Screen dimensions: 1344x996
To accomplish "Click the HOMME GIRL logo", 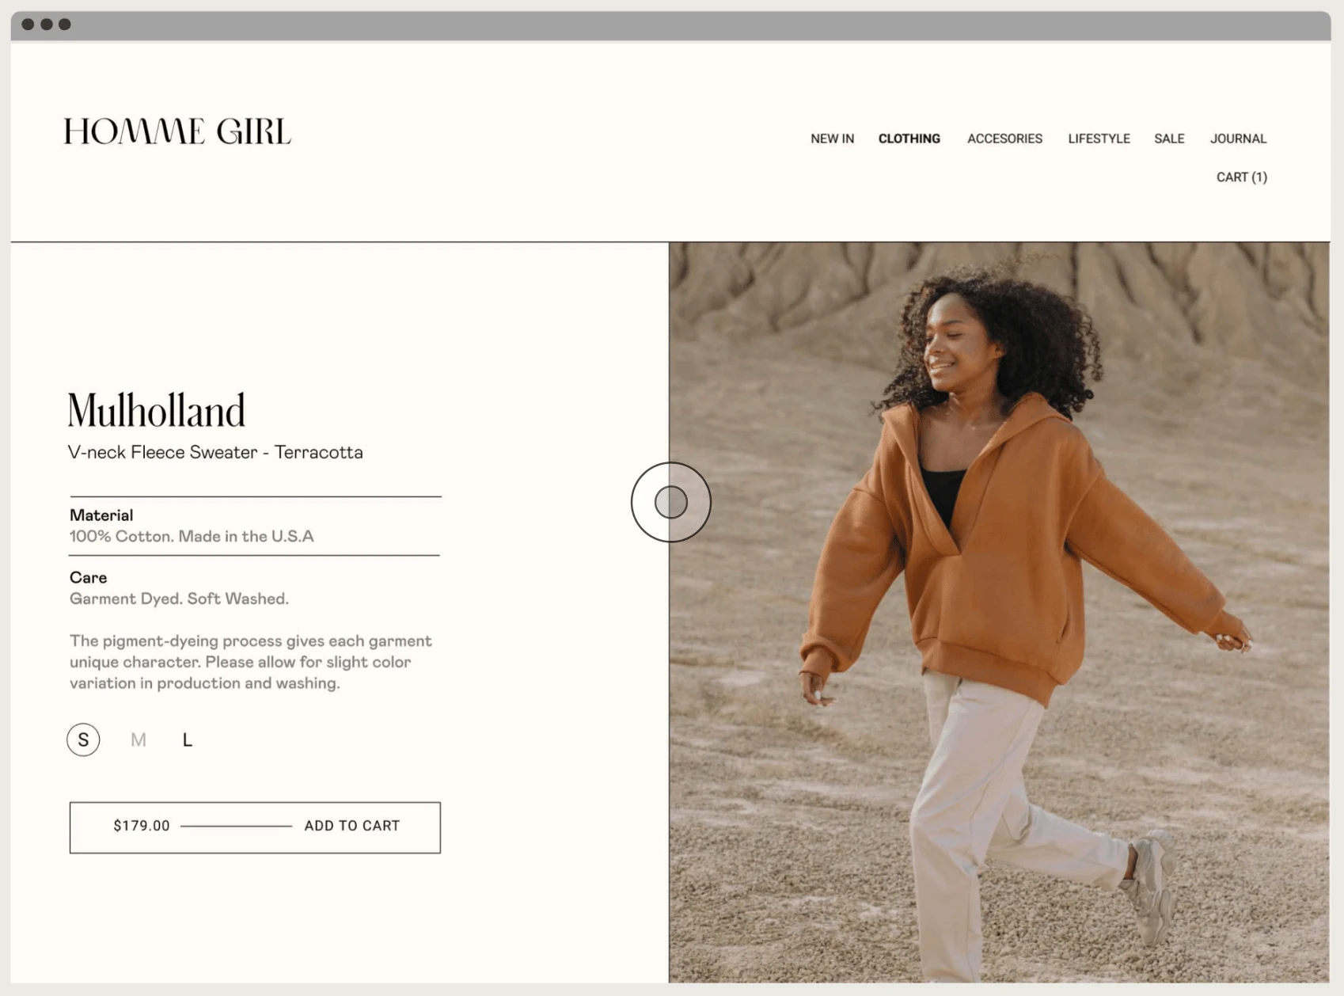I will tap(177, 131).
